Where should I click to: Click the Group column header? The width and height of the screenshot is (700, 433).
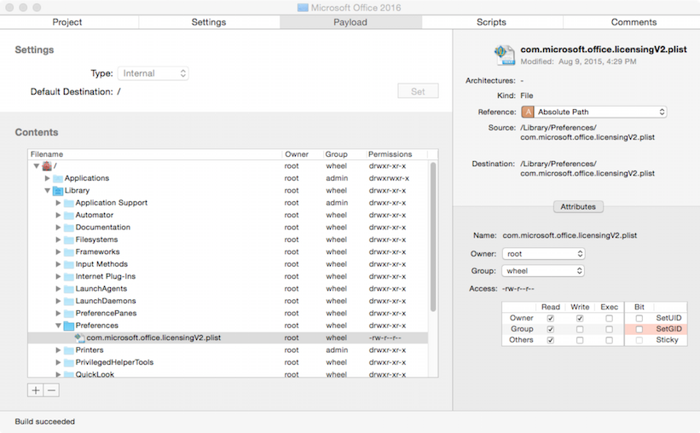point(344,154)
